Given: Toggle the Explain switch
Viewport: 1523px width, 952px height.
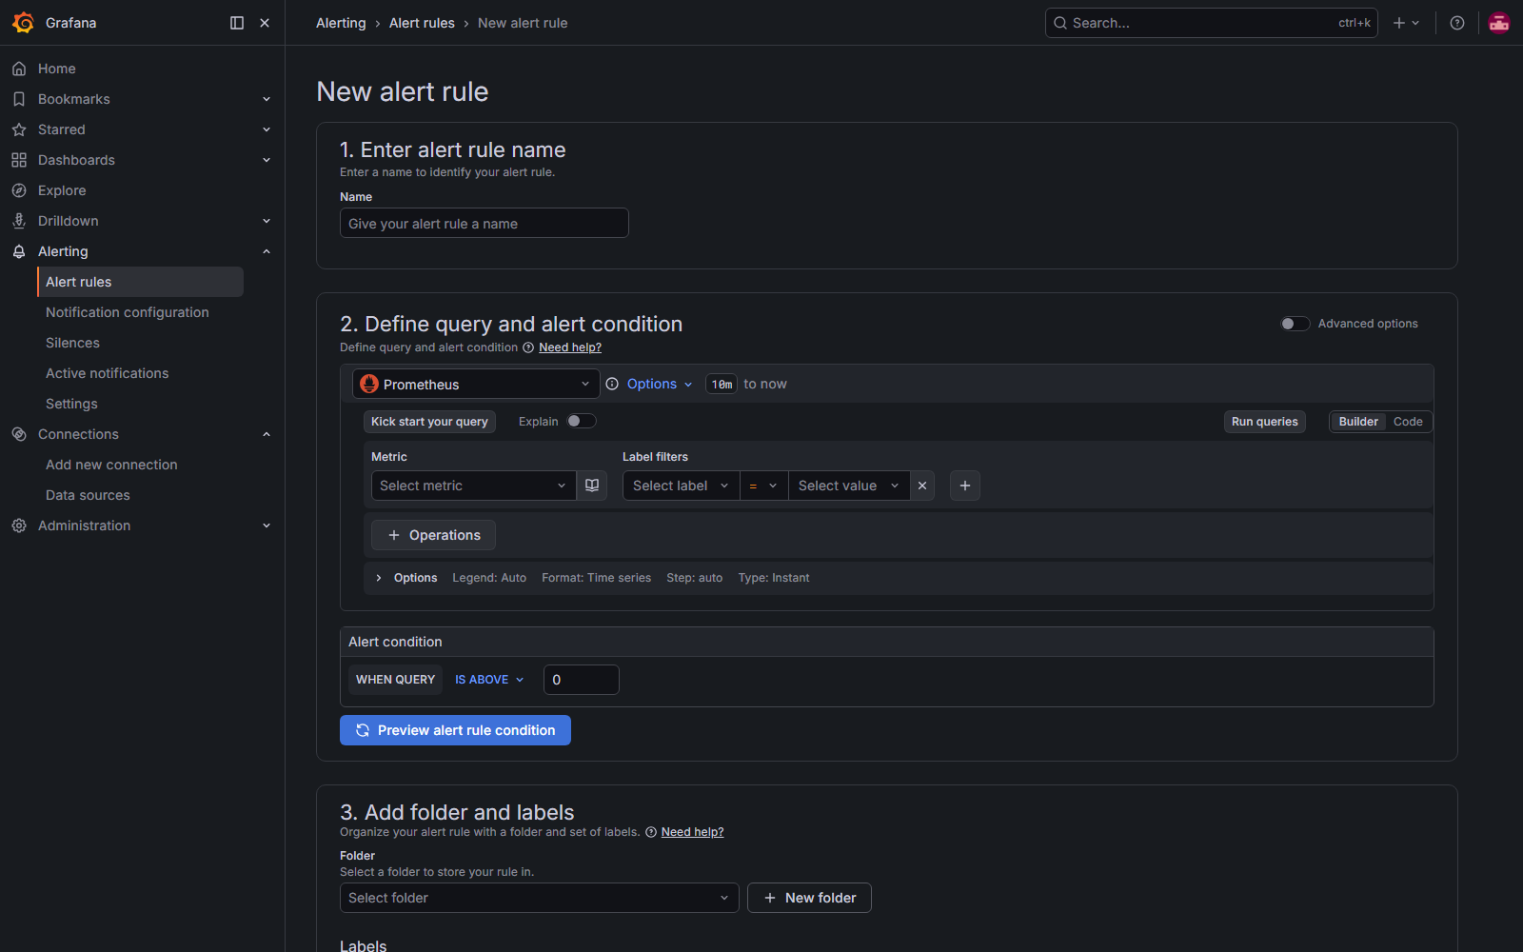Looking at the screenshot, I should click(582, 421).
